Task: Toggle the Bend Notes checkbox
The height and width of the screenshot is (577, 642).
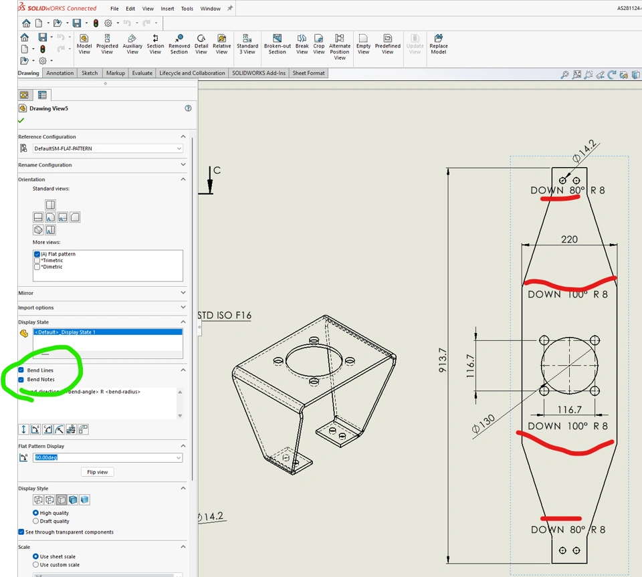Action: pos(21,379)
